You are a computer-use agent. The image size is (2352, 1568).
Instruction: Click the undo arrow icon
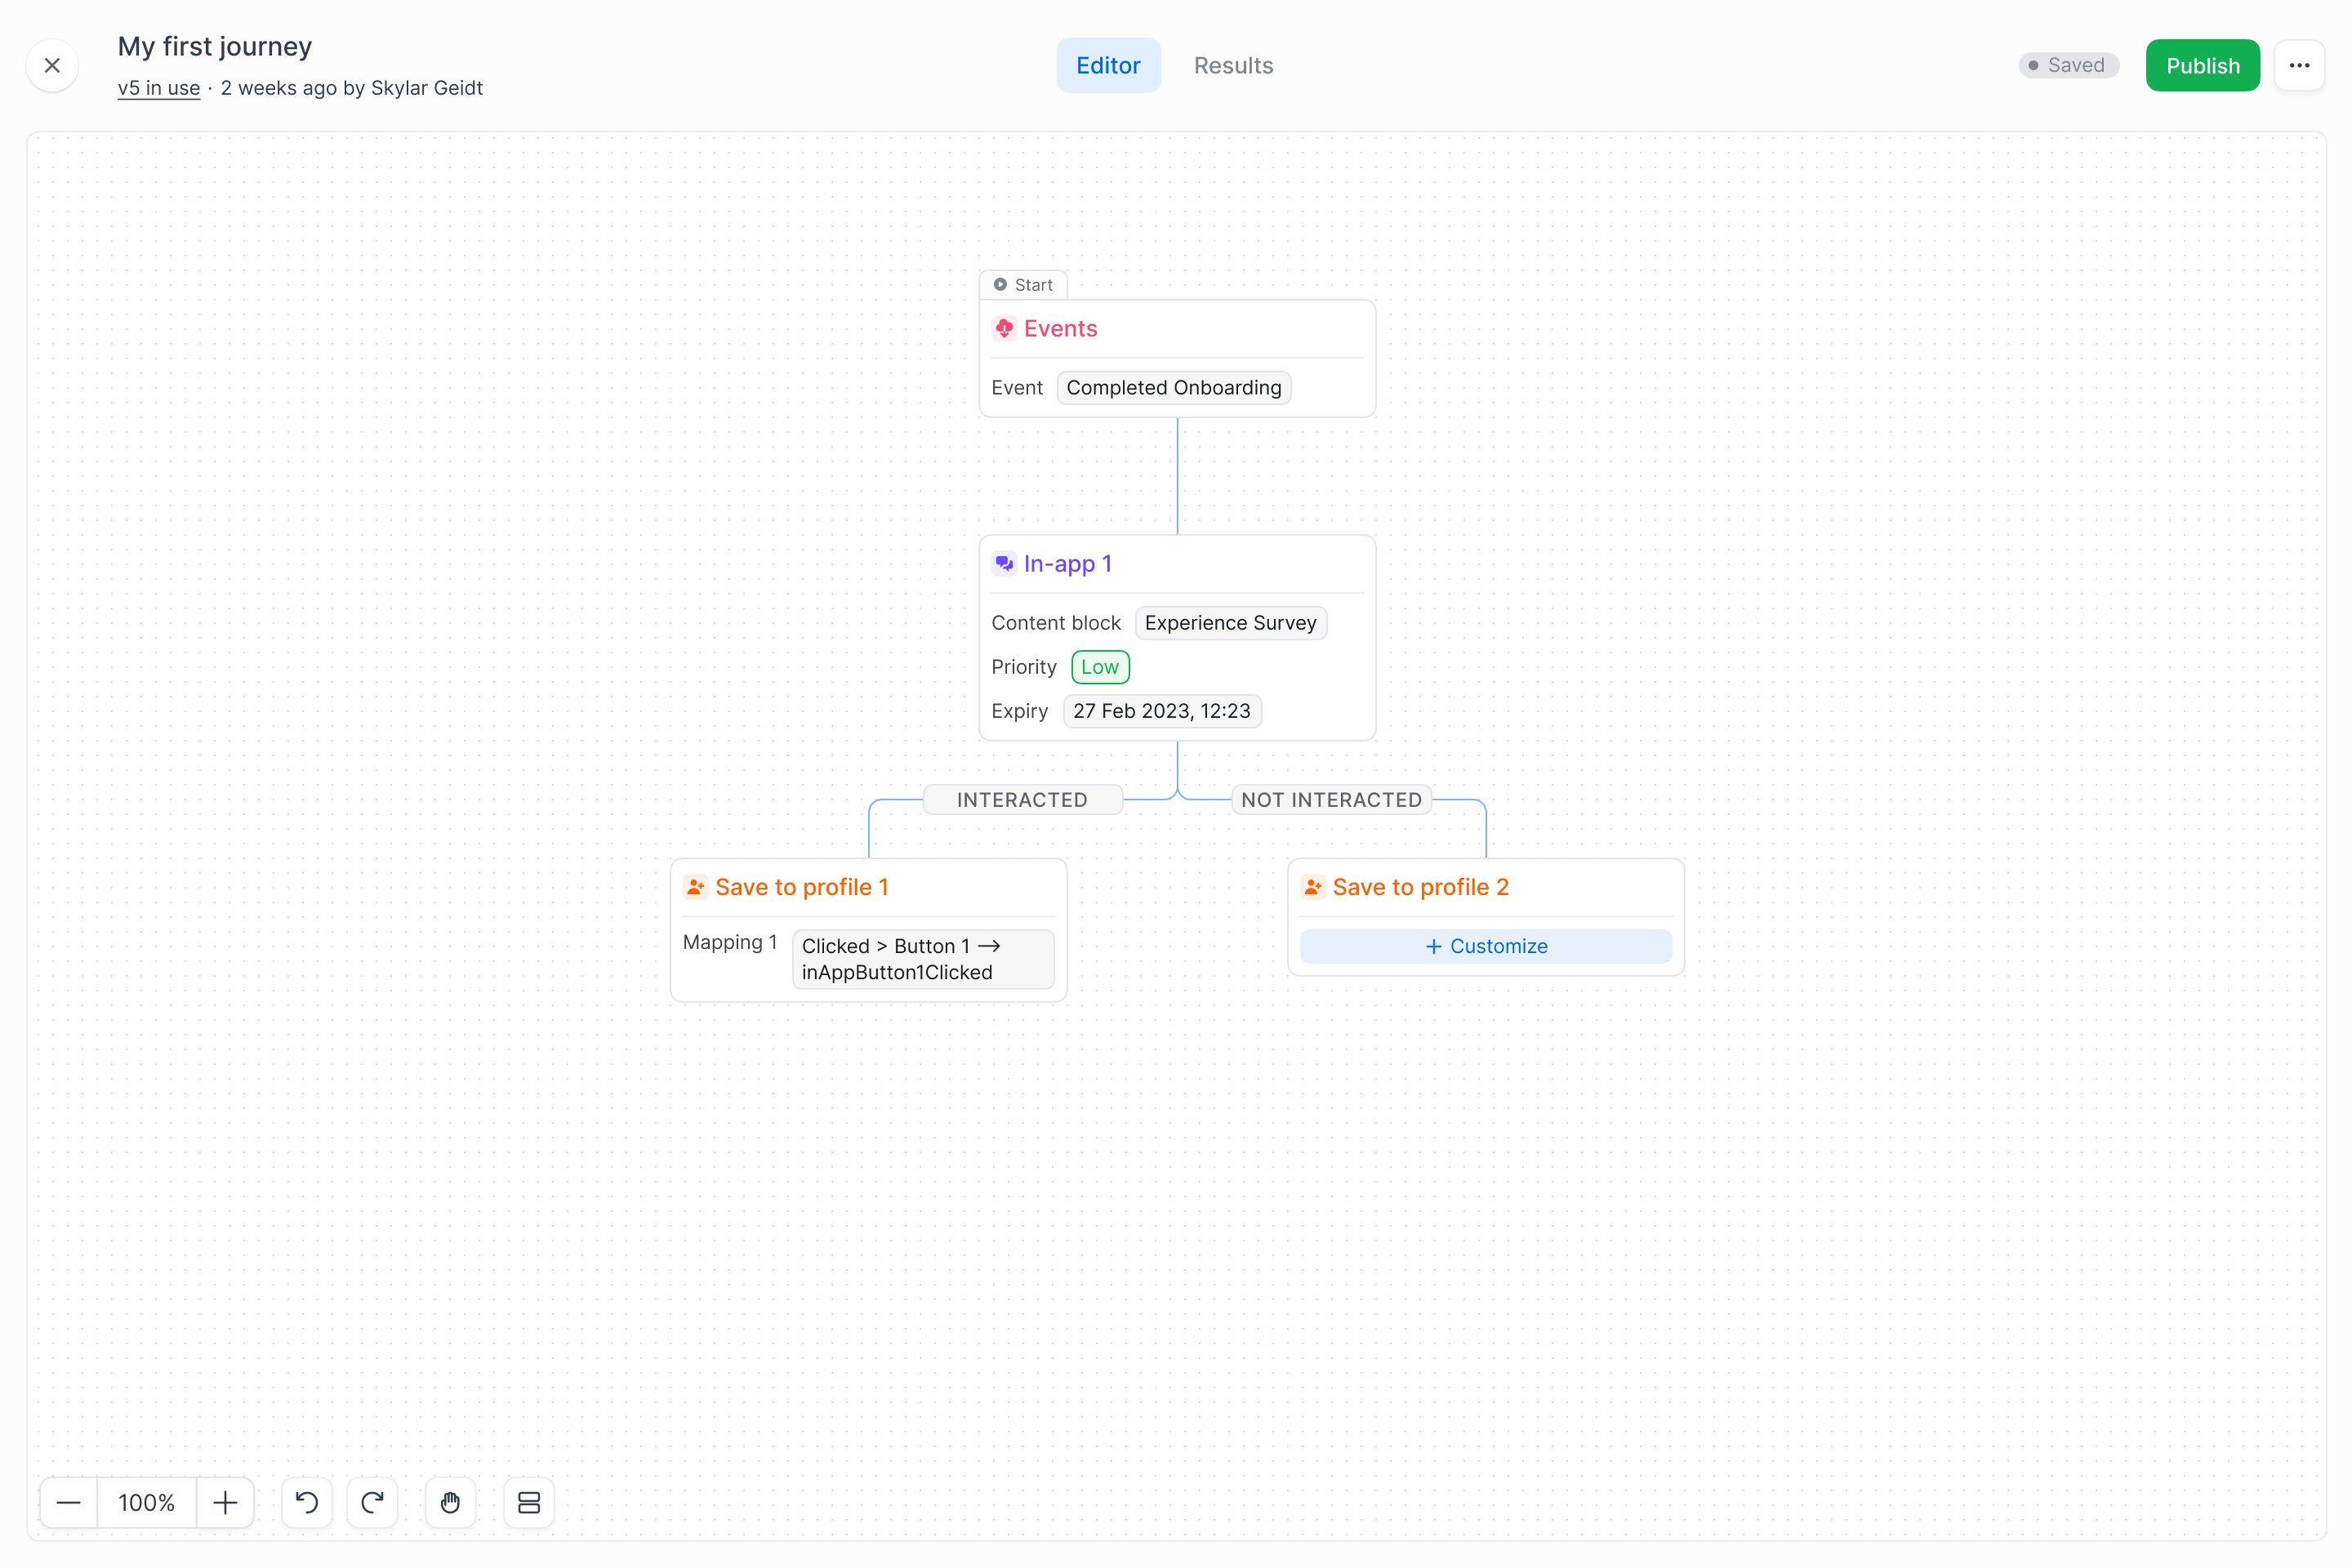click(x=307, y=1503)
